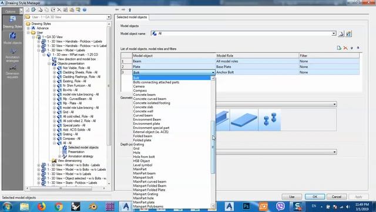Click the properties icon right of Model object name field

point(348,34)
